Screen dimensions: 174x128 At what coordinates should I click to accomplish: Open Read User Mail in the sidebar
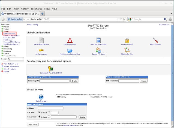[x=9, y=38]
